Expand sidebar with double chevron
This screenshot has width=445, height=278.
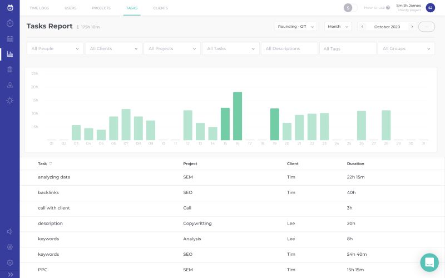click(x=11, y=274)
